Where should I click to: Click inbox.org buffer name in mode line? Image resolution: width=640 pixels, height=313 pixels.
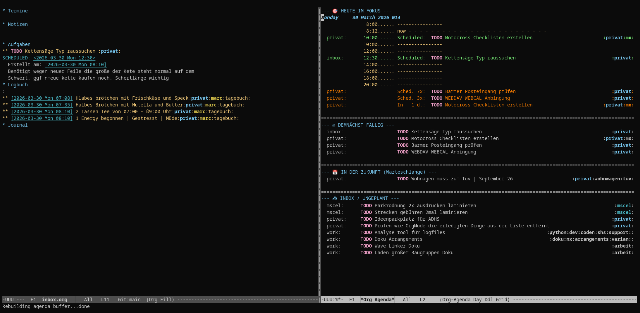click(54, 300)
